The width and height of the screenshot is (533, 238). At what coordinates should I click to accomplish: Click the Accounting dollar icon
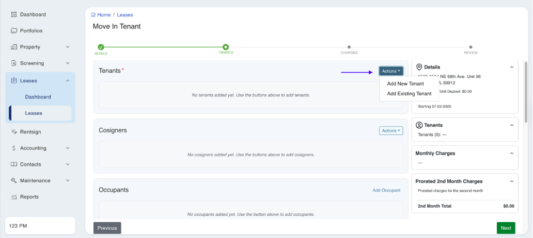click(14, 148)
